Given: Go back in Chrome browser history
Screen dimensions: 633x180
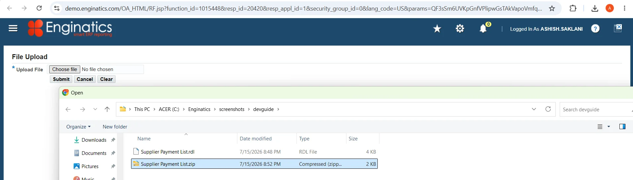Looking at the screenshot, I should [x=10, y=8].
